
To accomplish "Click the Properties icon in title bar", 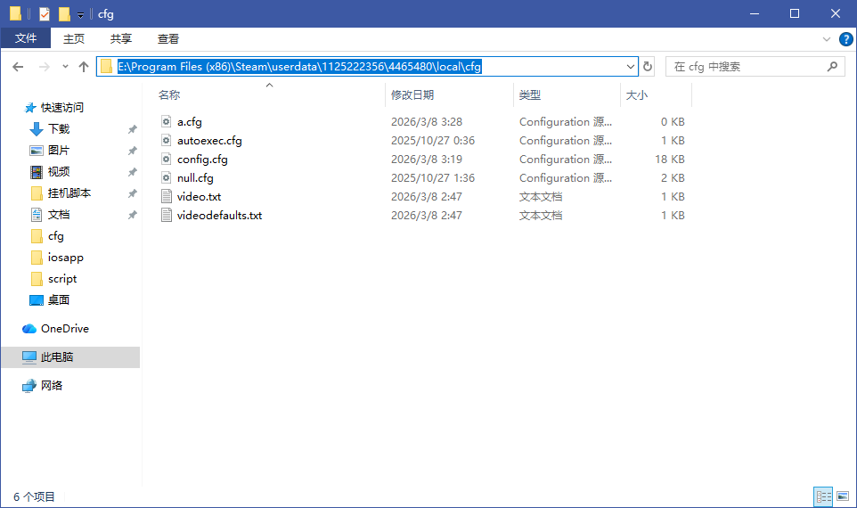I will click(45, 14).
